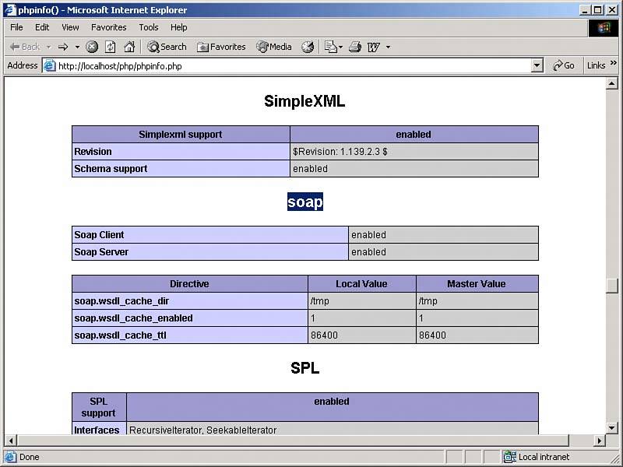Go to the Home page icon
Viewport: 623px width, 467px height.
coord(129,47)
